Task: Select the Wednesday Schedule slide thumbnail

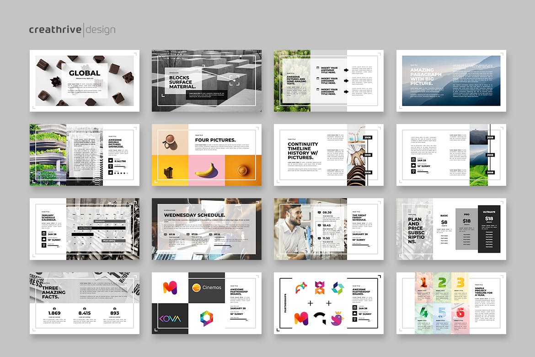Action: pos(207,229)
